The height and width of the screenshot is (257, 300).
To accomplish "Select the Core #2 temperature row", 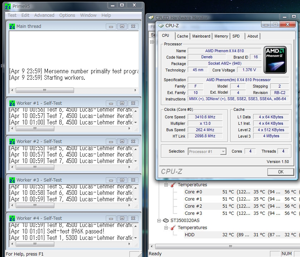I will point(193,206).
